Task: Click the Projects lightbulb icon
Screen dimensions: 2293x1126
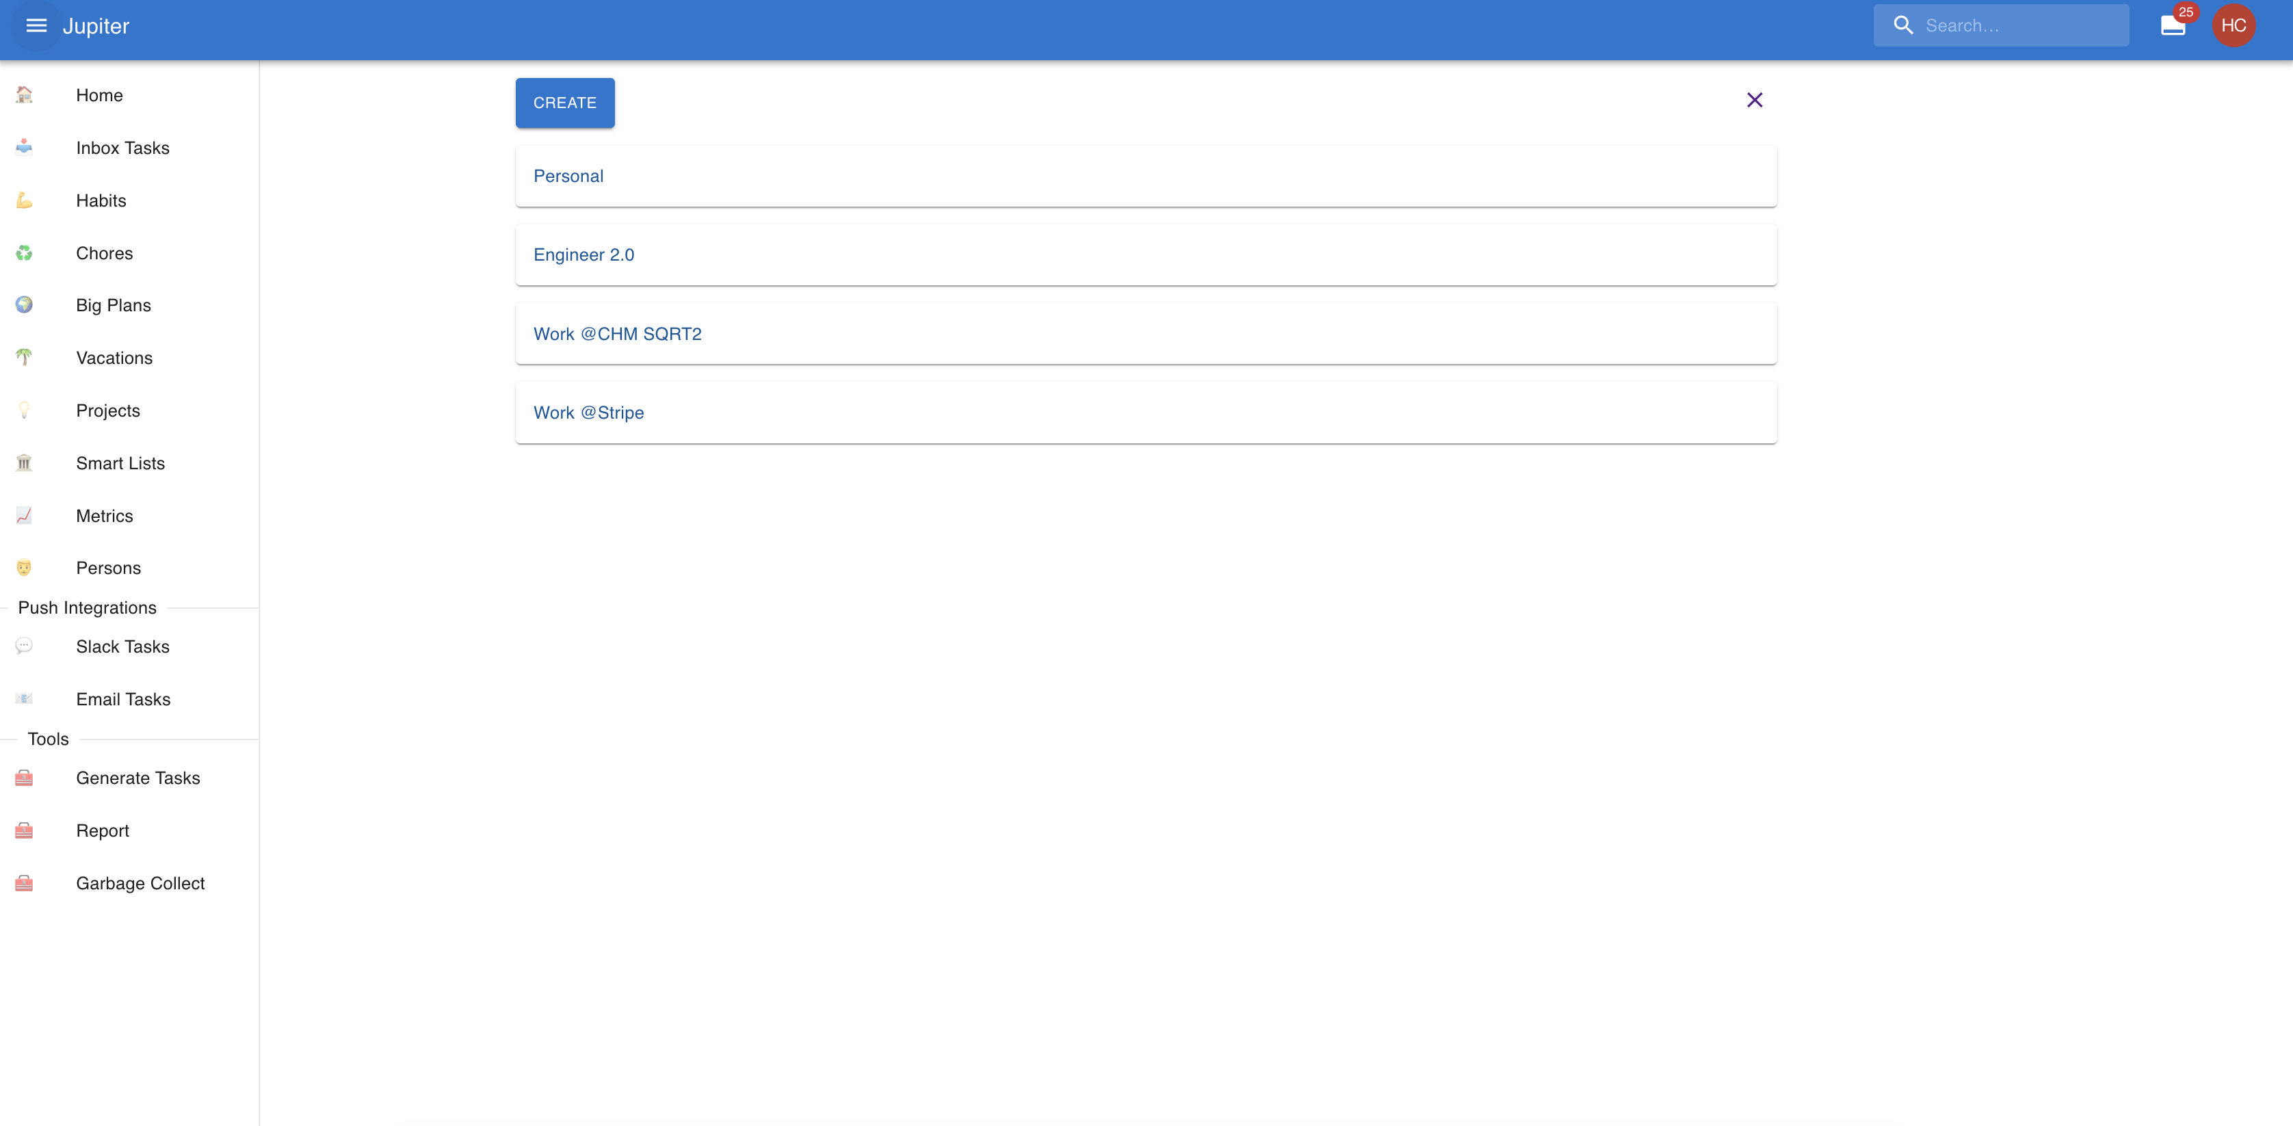Action: tap(23, 410)
